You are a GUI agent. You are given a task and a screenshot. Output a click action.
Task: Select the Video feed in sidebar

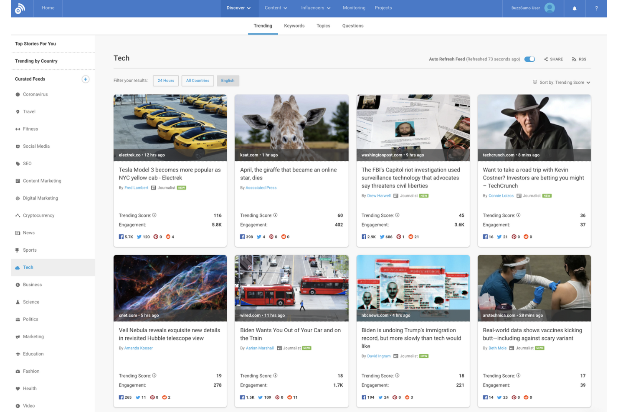53,406
